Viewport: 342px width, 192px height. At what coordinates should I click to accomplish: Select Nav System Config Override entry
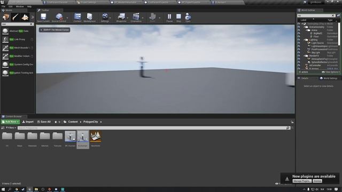[18, 65]
